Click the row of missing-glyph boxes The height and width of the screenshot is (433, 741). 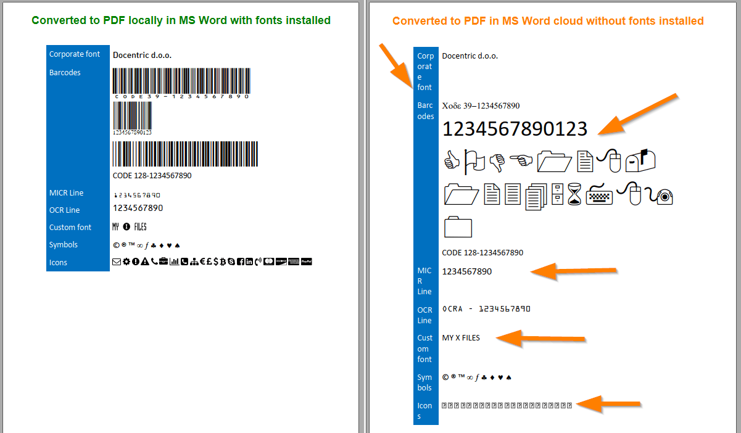[507, 405]
